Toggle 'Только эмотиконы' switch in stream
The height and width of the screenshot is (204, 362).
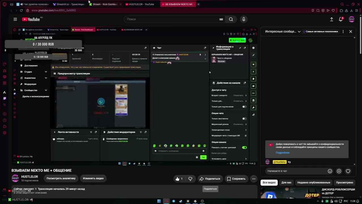[x=244, y=119]
